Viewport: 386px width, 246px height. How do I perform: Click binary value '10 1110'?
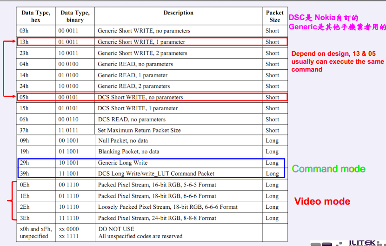69,207
